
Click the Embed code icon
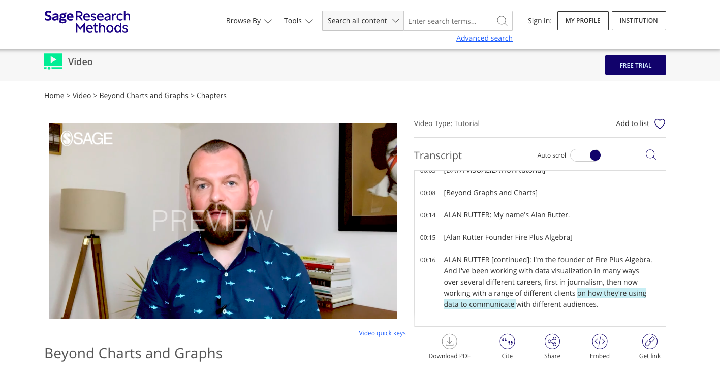[x=600, y=341]
